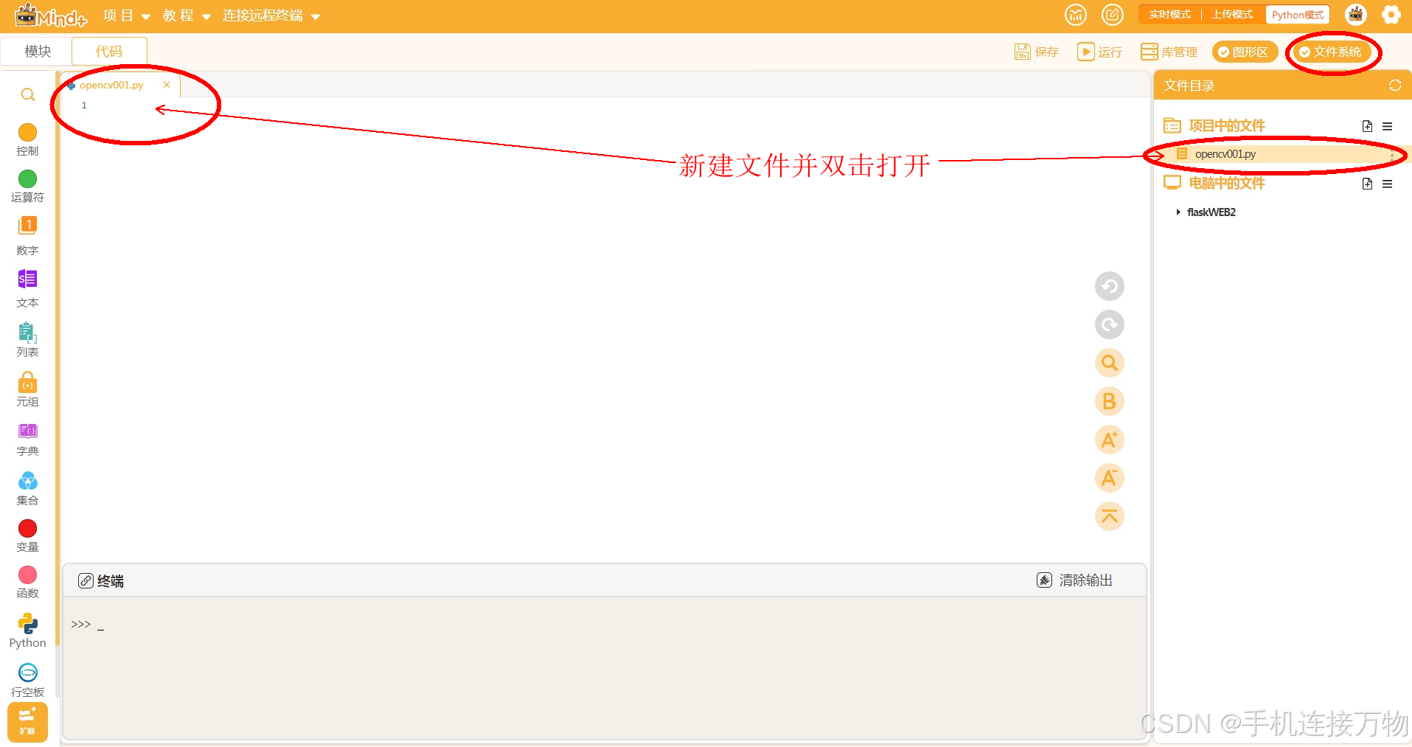Select the Python category in block palette
The width and height of the screenshot is (1412, 747).
tap(27, 629)
